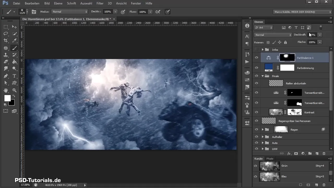Create new adjustment layer icon

[x=303, y=154]
